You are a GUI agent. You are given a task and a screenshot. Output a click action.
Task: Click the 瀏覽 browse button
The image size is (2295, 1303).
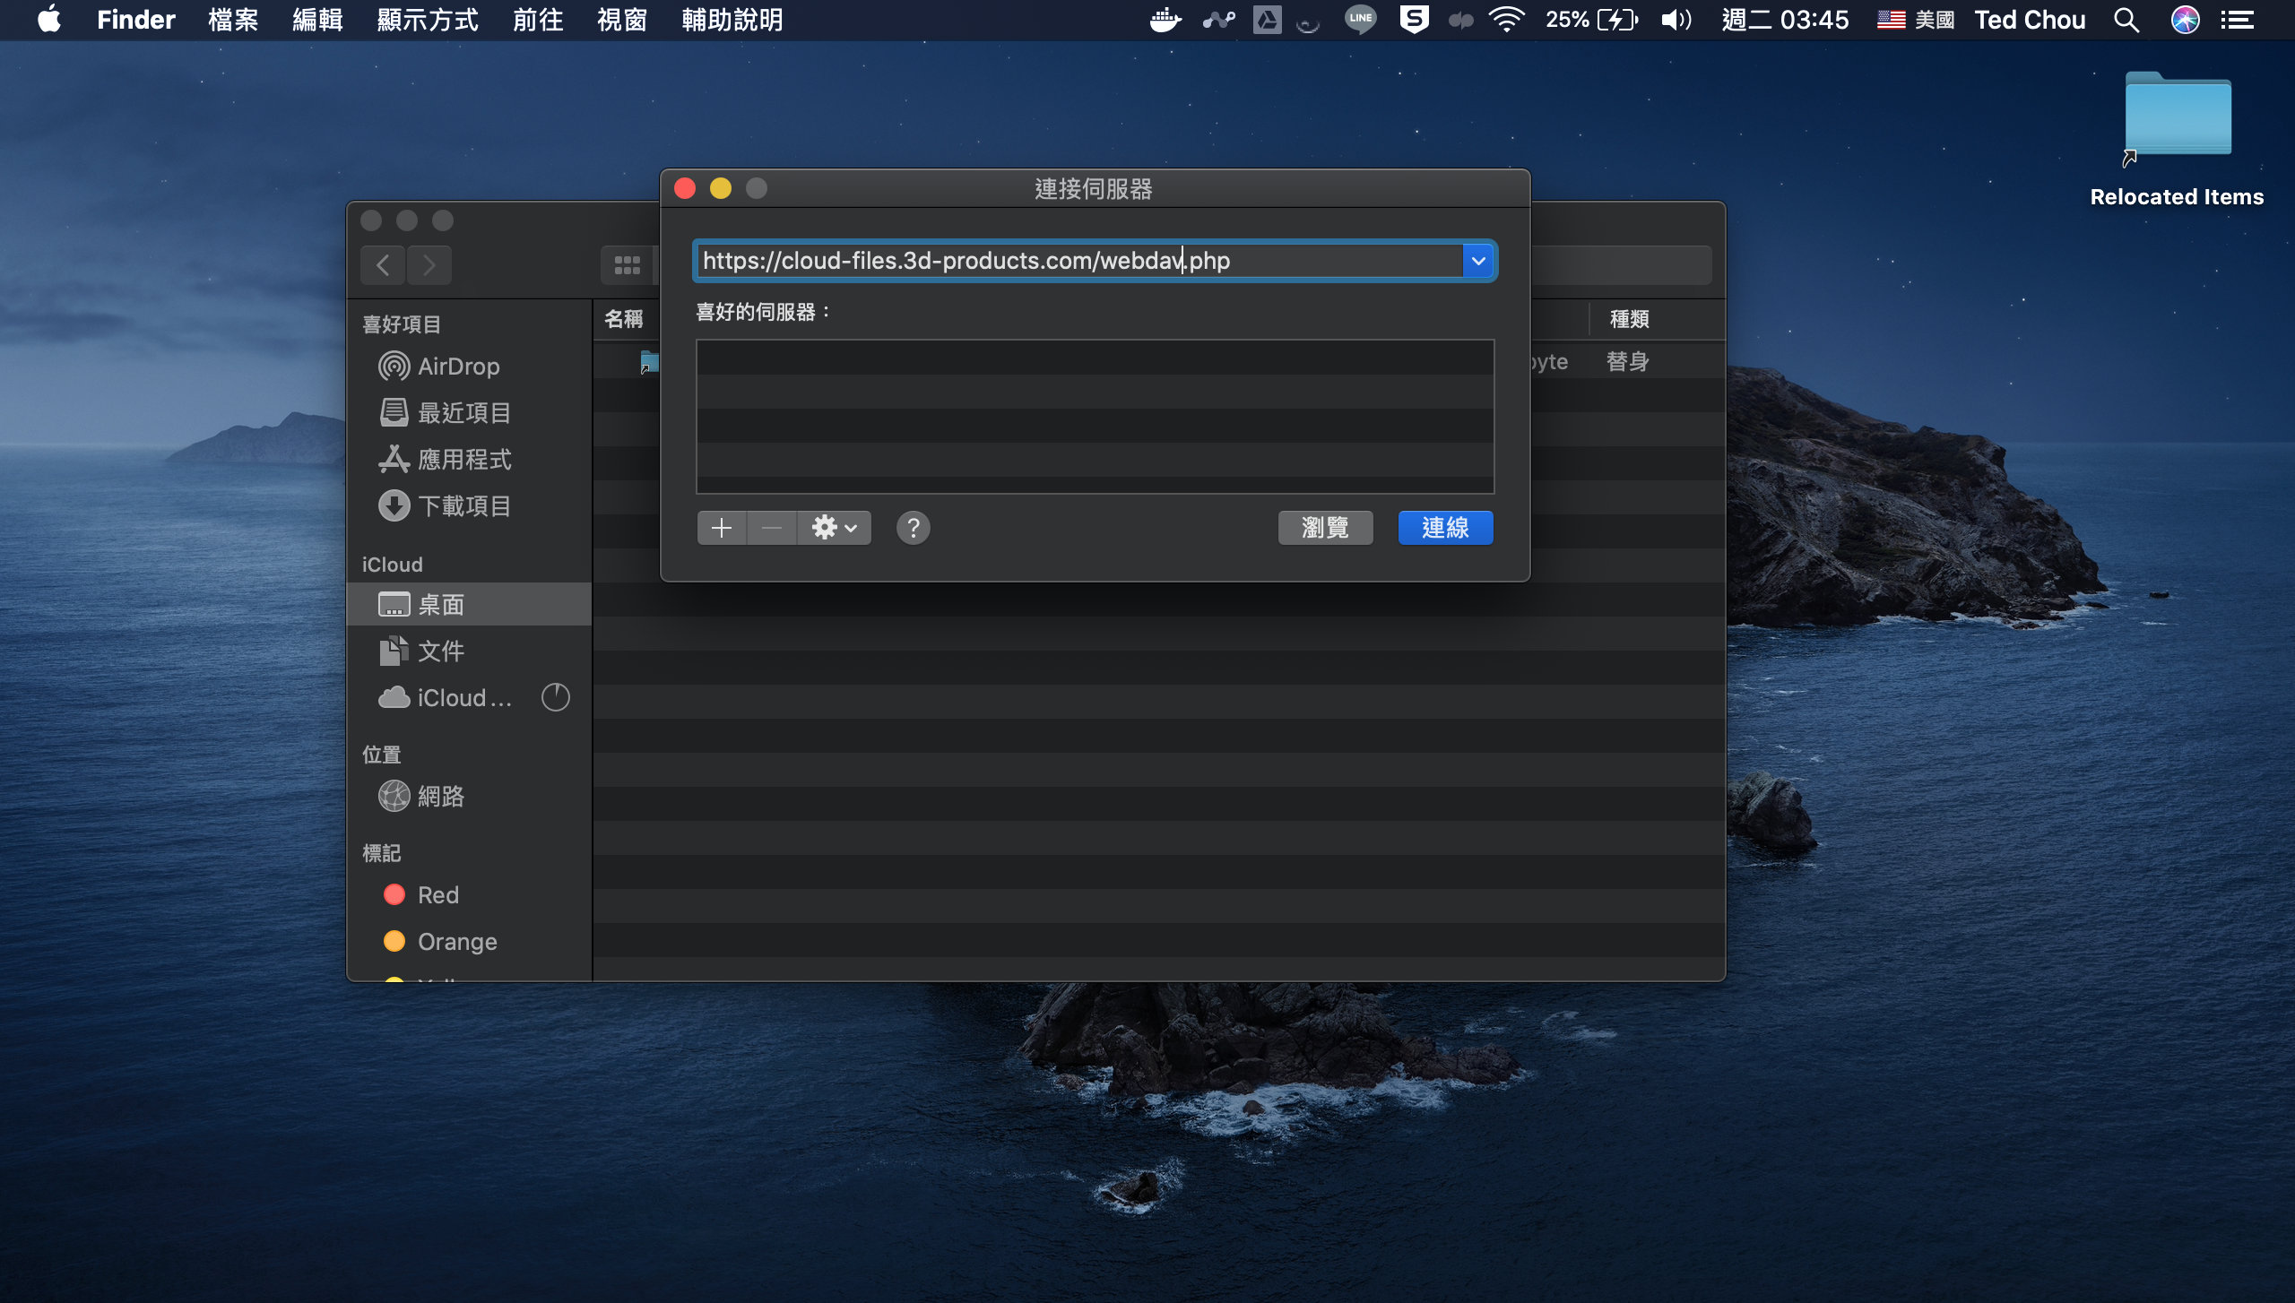(1325, 528)
